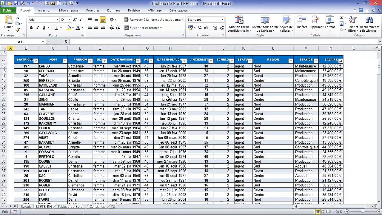The image size is (382, 215).
Task: Toggle align text left
Action: click(x=90, y=28)
